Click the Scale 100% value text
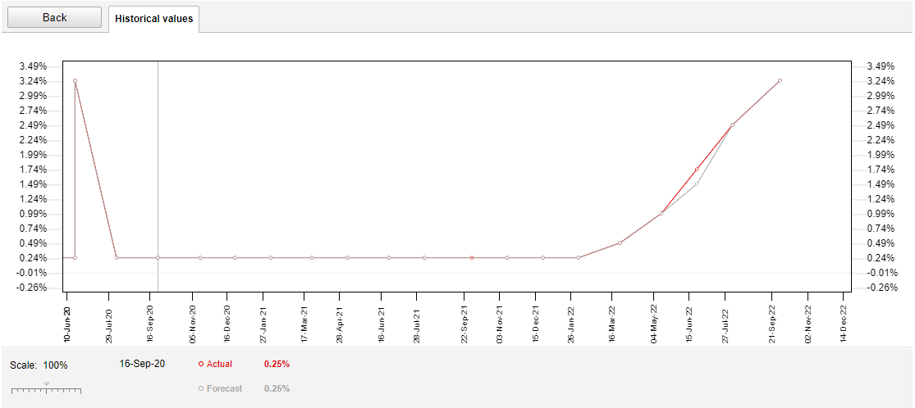Viewport: 915px width, 408px height. [x=55, y=365]
